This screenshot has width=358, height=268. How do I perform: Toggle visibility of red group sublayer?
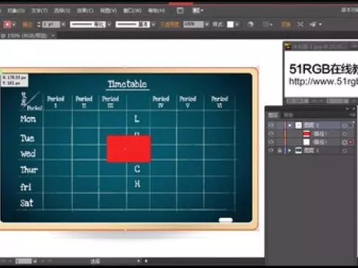click(271, 134)
